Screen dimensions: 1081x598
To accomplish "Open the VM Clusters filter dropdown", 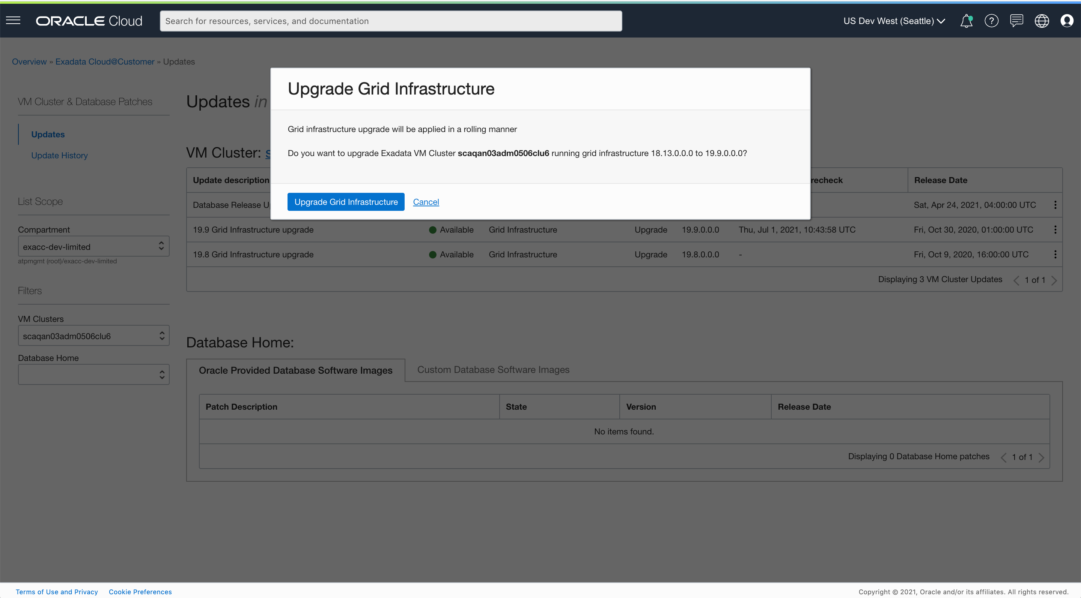I will tap(93, 336).
